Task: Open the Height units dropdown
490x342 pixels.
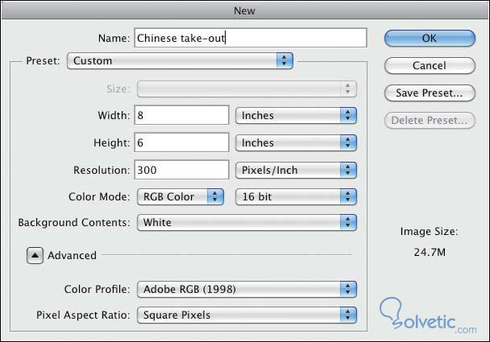Action: (295, 142)
